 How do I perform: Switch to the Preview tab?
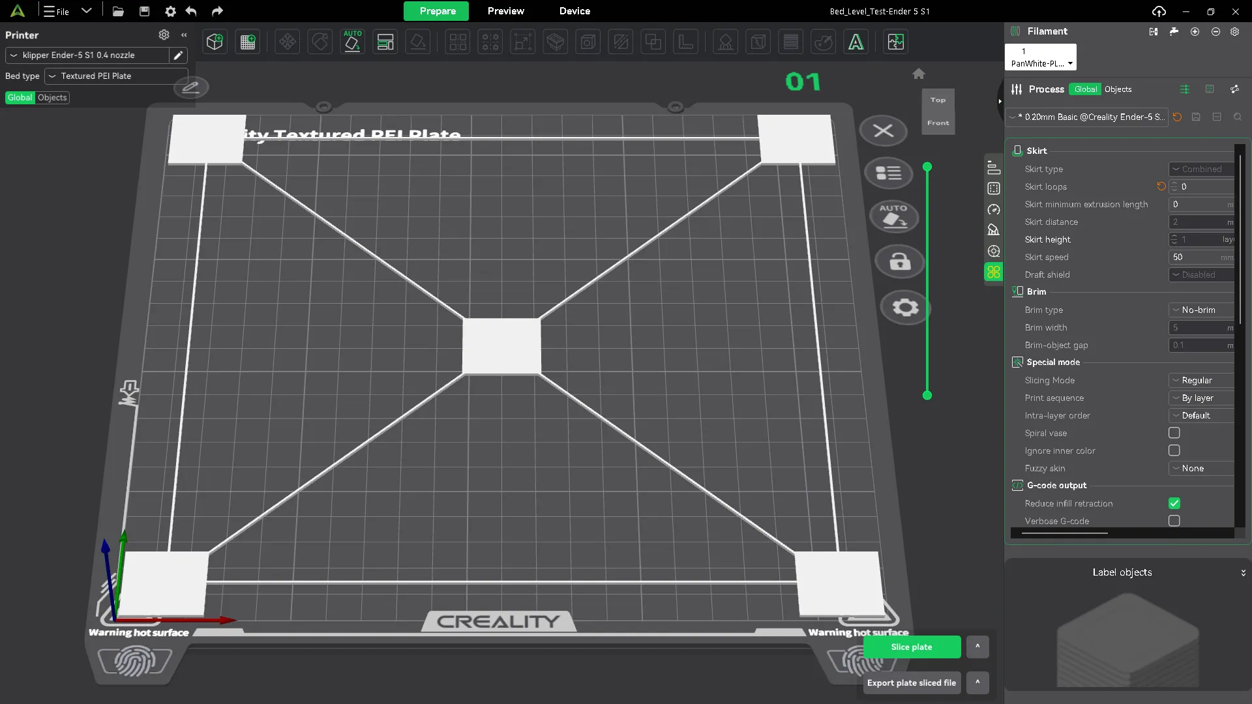point(506,11)
